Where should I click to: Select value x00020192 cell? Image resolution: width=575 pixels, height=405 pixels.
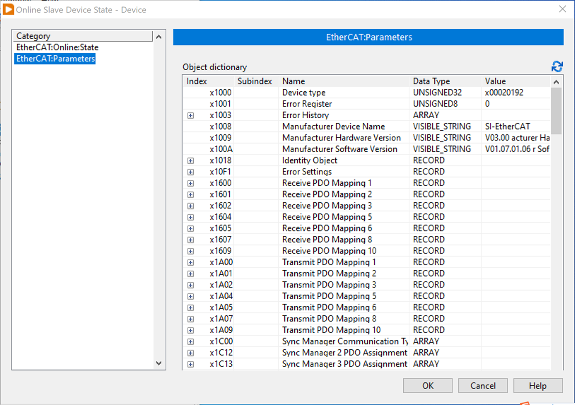click(504, 92)
